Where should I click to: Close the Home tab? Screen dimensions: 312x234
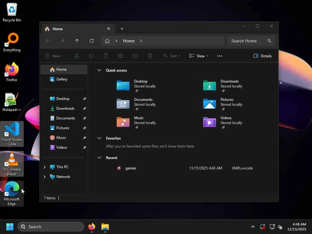point(109,29)
